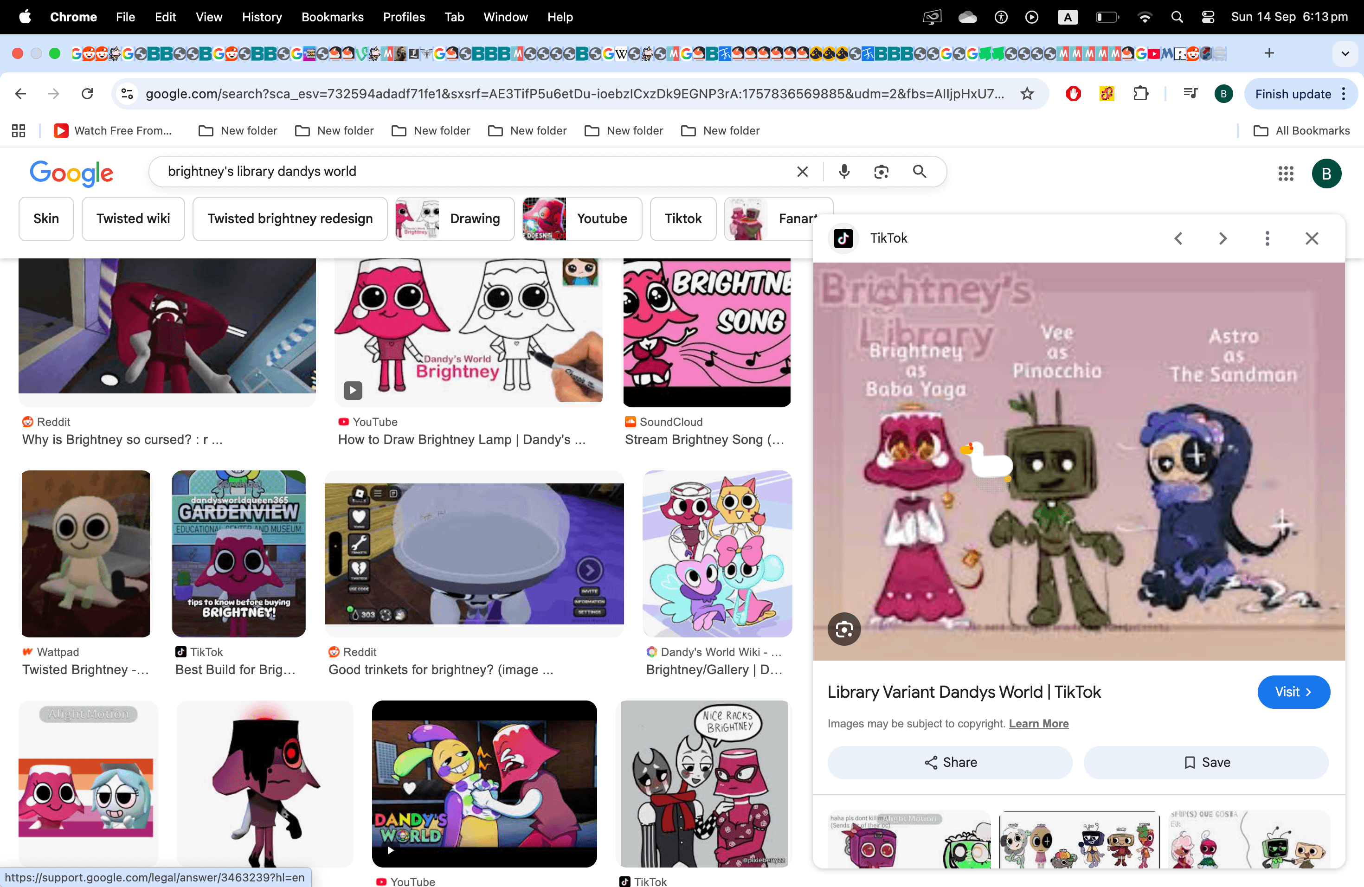Viewport: 1364px width, 887px height.
Task: Open the Learn More copyright link
Action: tap(1038, 723)
